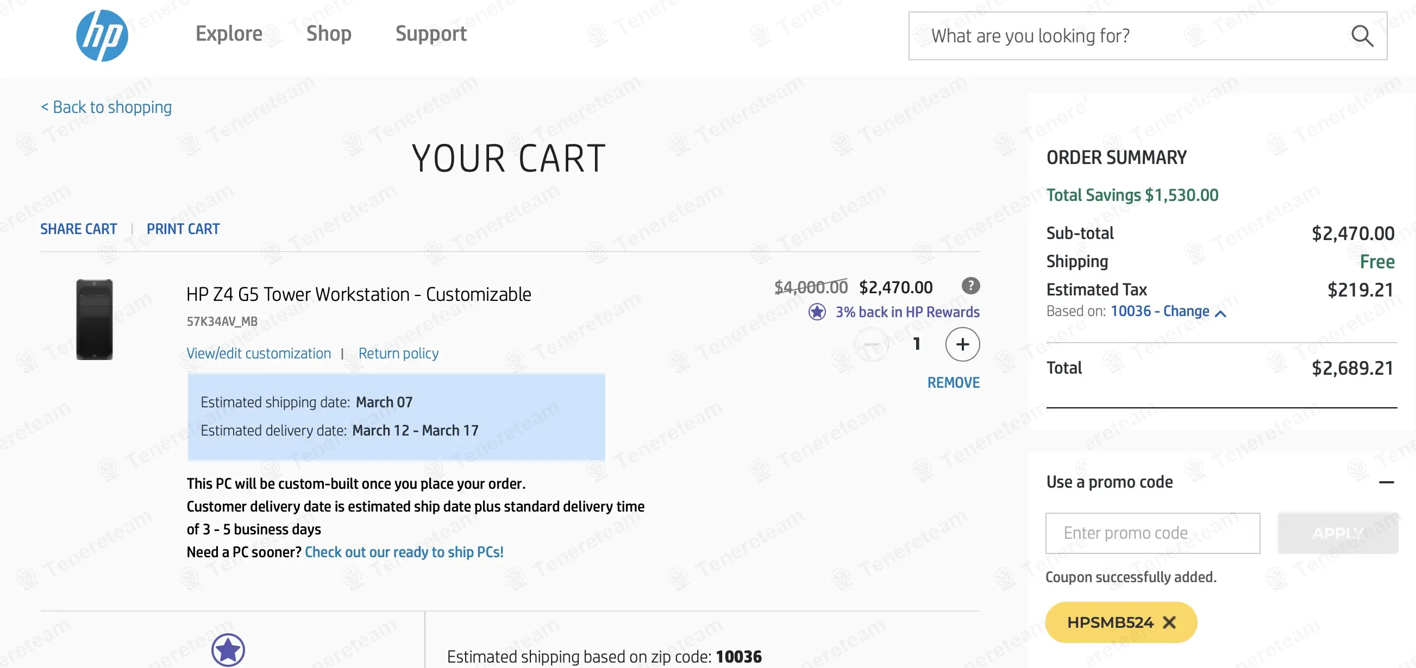Screen dimensions: 1416x668
Task: Click the search magnifier icon
Action: (x=1362, y=36)
